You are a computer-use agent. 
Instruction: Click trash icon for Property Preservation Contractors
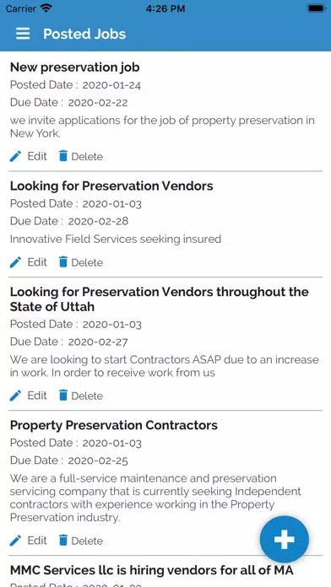coord(63,540)
